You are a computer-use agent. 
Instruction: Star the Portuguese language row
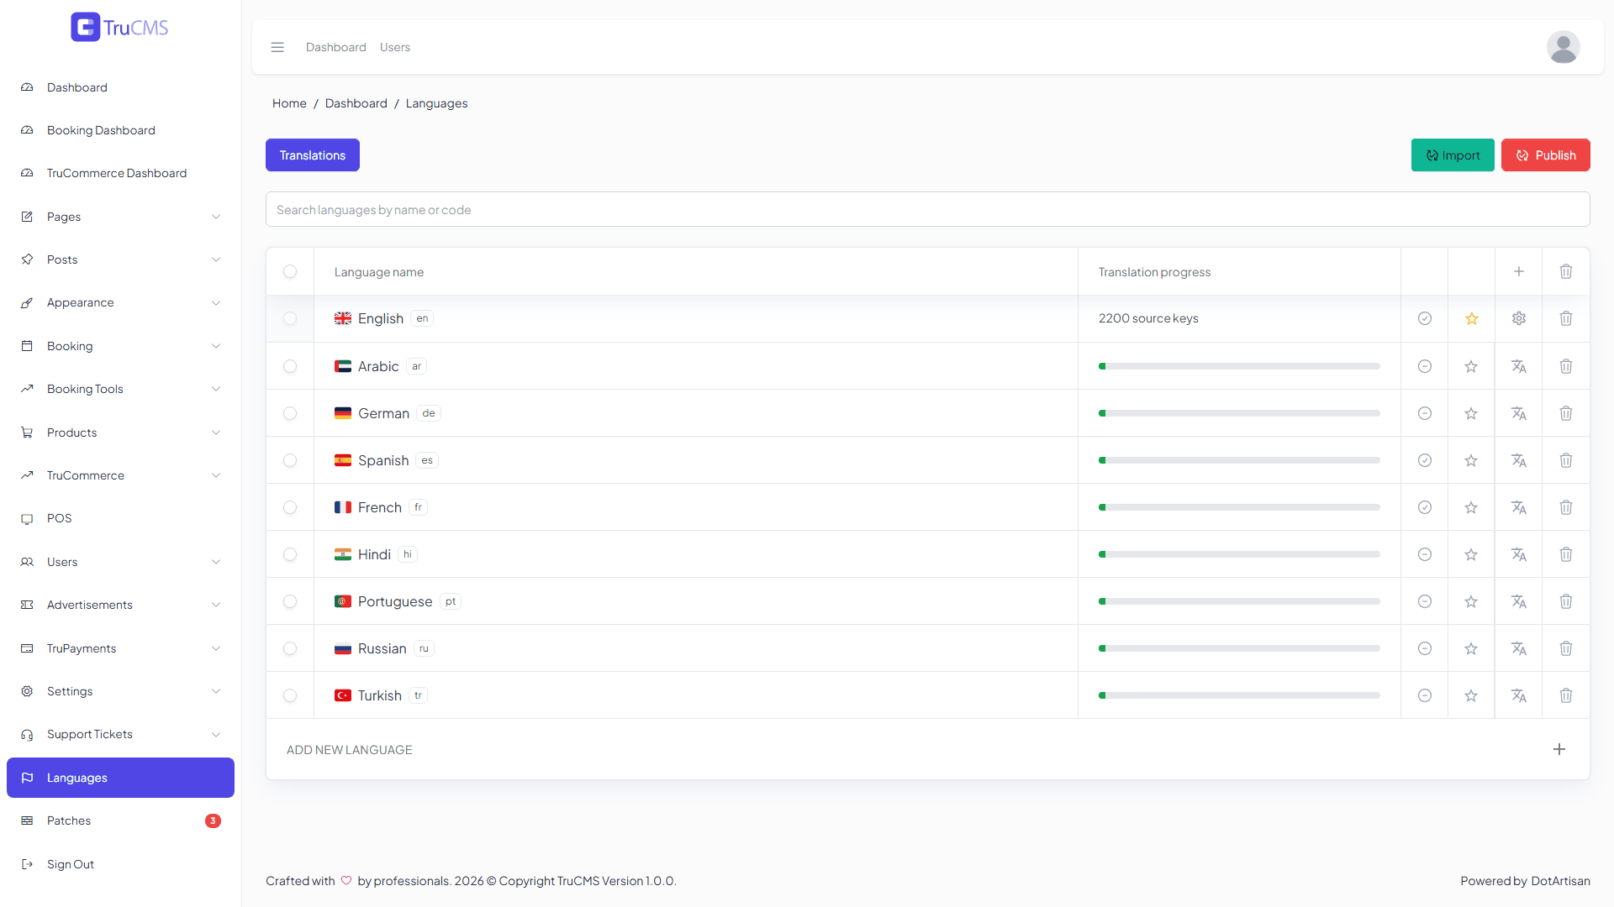coord(1471,601)
